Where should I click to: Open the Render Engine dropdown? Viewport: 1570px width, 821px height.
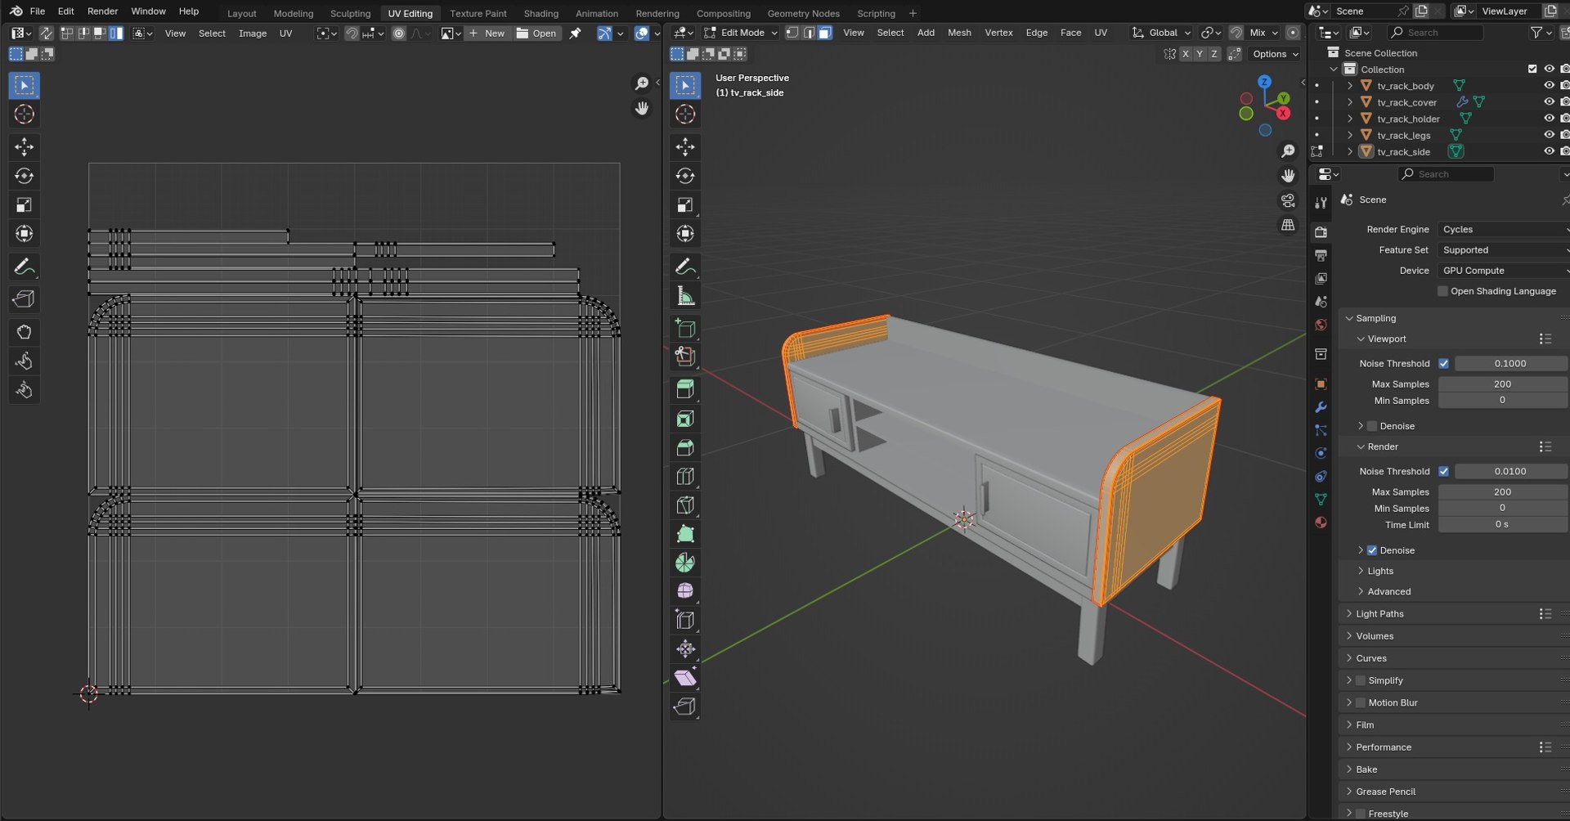(x=1503, y=230)
